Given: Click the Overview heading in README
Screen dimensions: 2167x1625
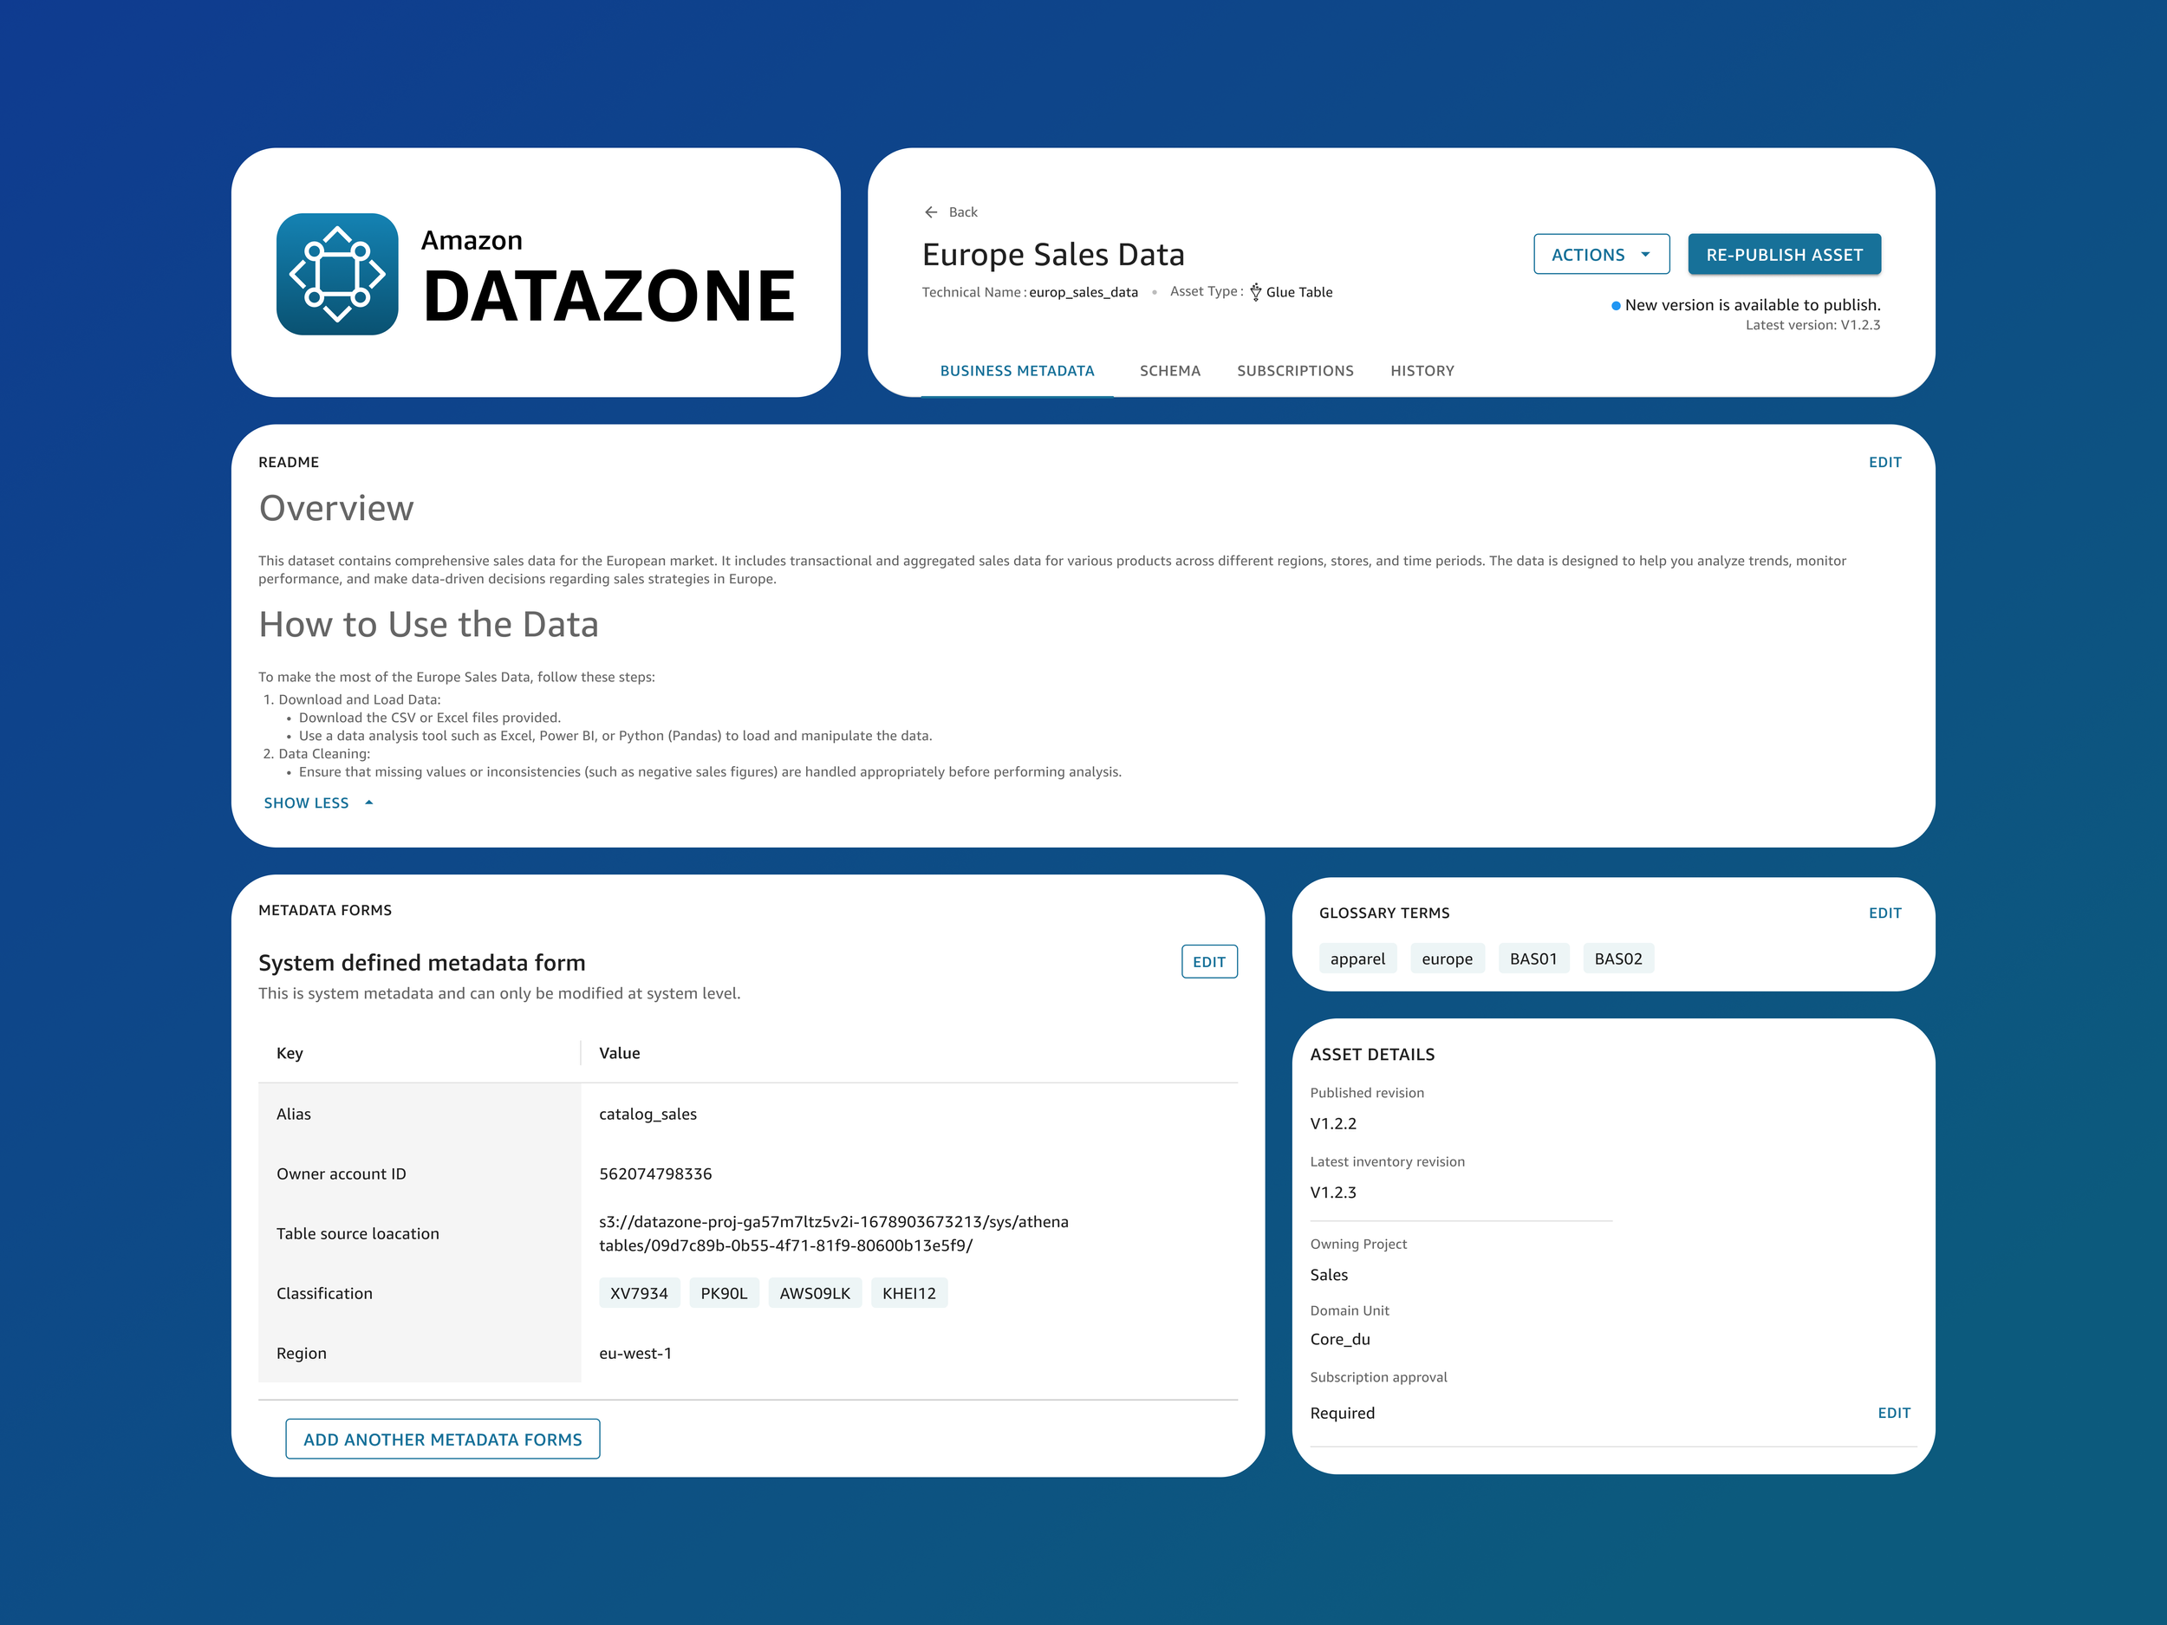Looking at the screenshot, I should pyautogui.click(x=336, y=509).
